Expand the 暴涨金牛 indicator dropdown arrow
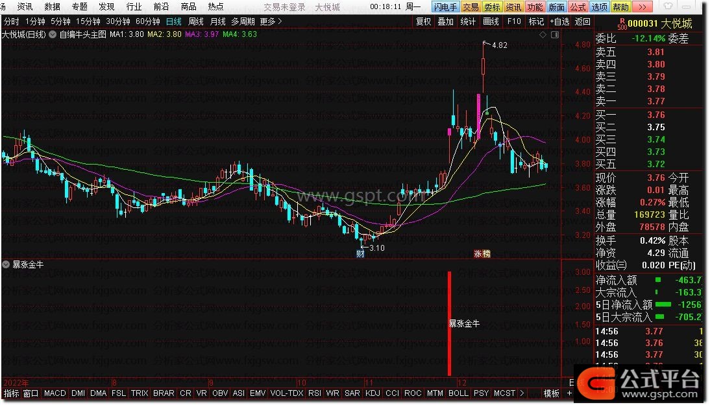Image resolution: width=710 pixels, height=405 pixels. pyautogui.click(x=6, y=264)
